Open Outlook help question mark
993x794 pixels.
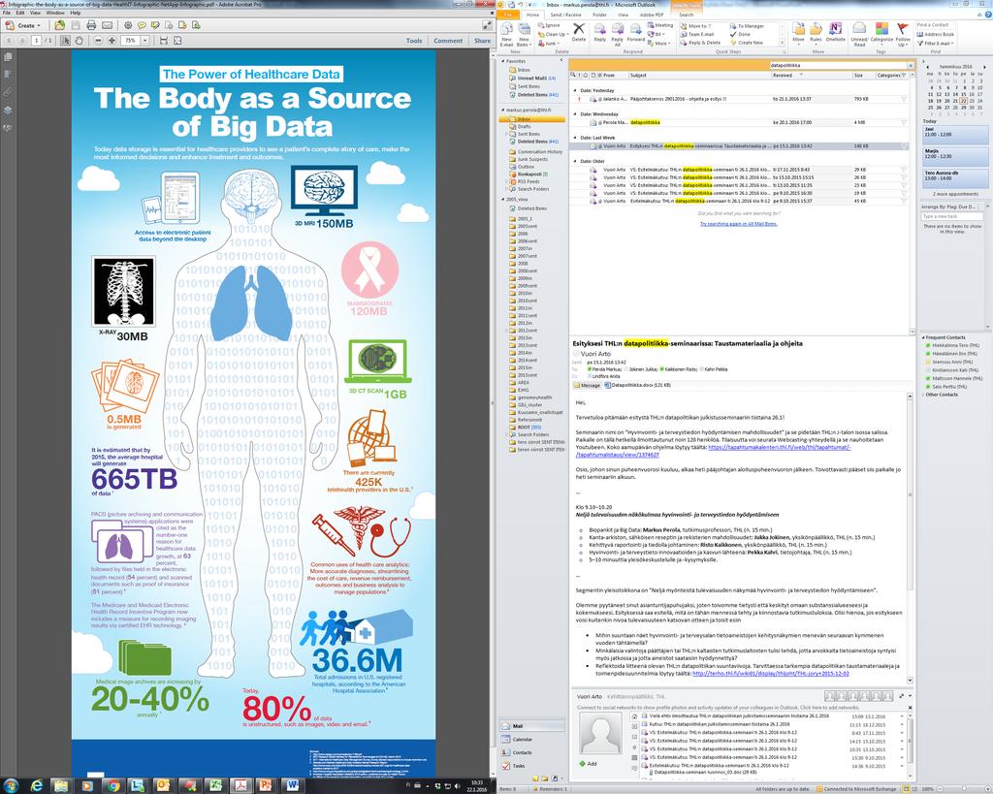tap(986, 14)
